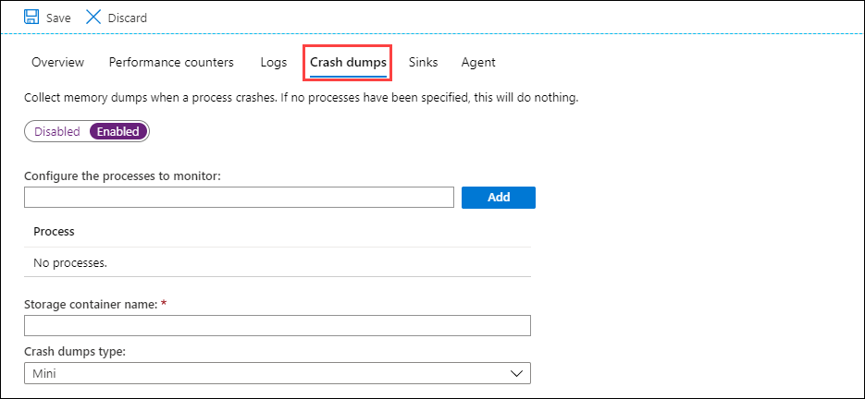Image resolution: width=865 pixels, height=399 pixels.
Task: Open the Sinks tab
Action: point(423,62)
